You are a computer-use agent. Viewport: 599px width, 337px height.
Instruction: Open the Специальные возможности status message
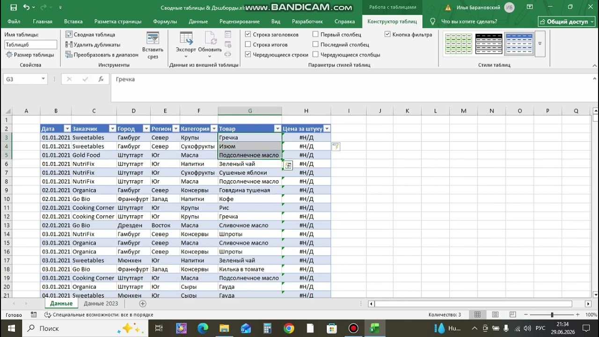pos(99,315)
